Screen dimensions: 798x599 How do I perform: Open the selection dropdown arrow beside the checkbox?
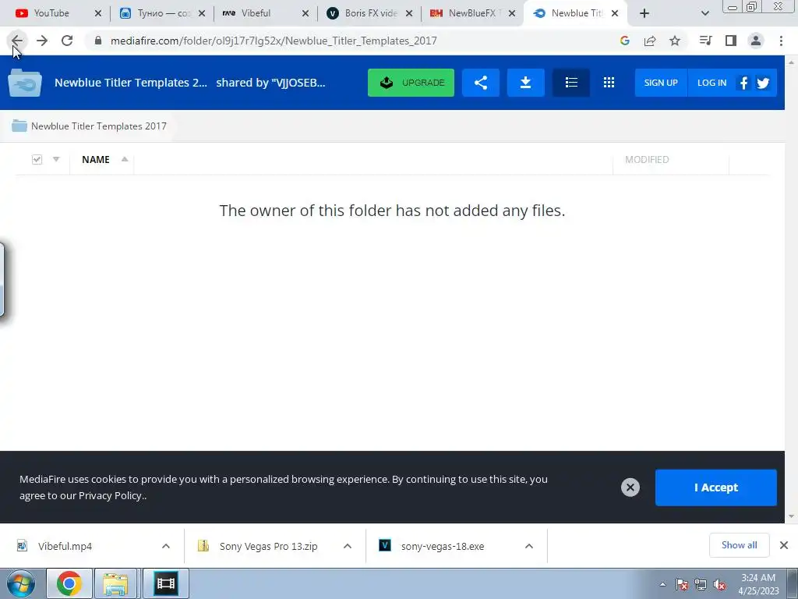[x=56, y=159]
